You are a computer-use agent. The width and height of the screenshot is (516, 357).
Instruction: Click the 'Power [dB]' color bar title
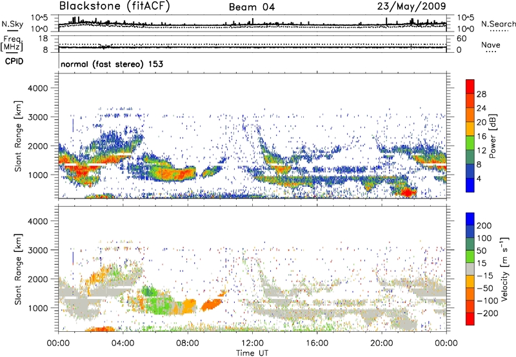[492, 136]
